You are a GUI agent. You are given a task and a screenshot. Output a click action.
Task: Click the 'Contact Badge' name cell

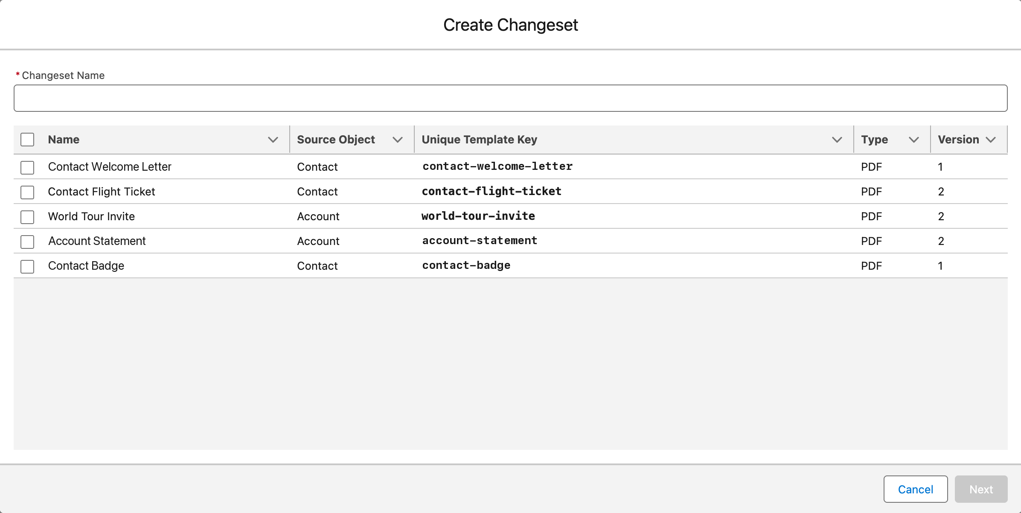click(86, 266)
